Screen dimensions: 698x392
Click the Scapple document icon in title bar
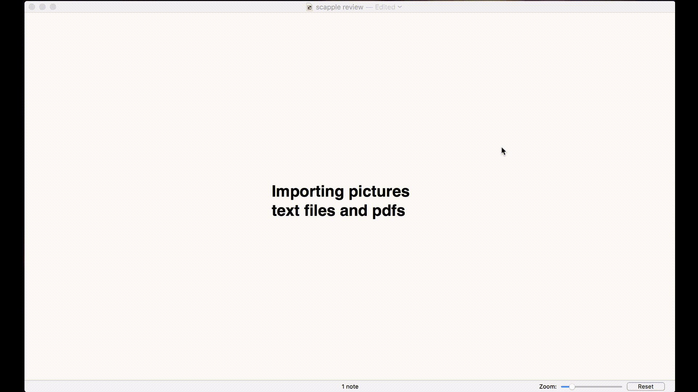point(309,7)
